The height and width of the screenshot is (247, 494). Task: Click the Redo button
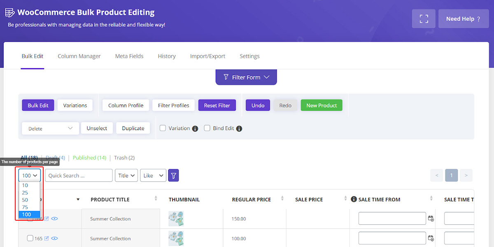[x=285, y=106]
